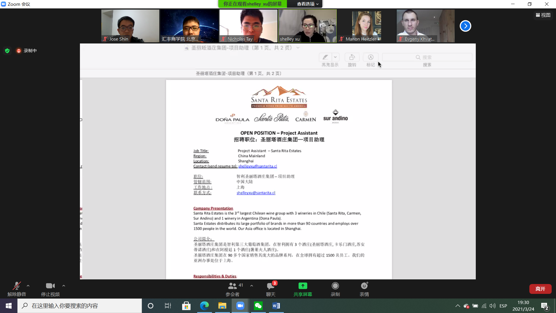Image resolution: width=556 pixels, height=313 pixels.
Task: Expand video options arrow next to 停止视频
Action: click(64, 286)
